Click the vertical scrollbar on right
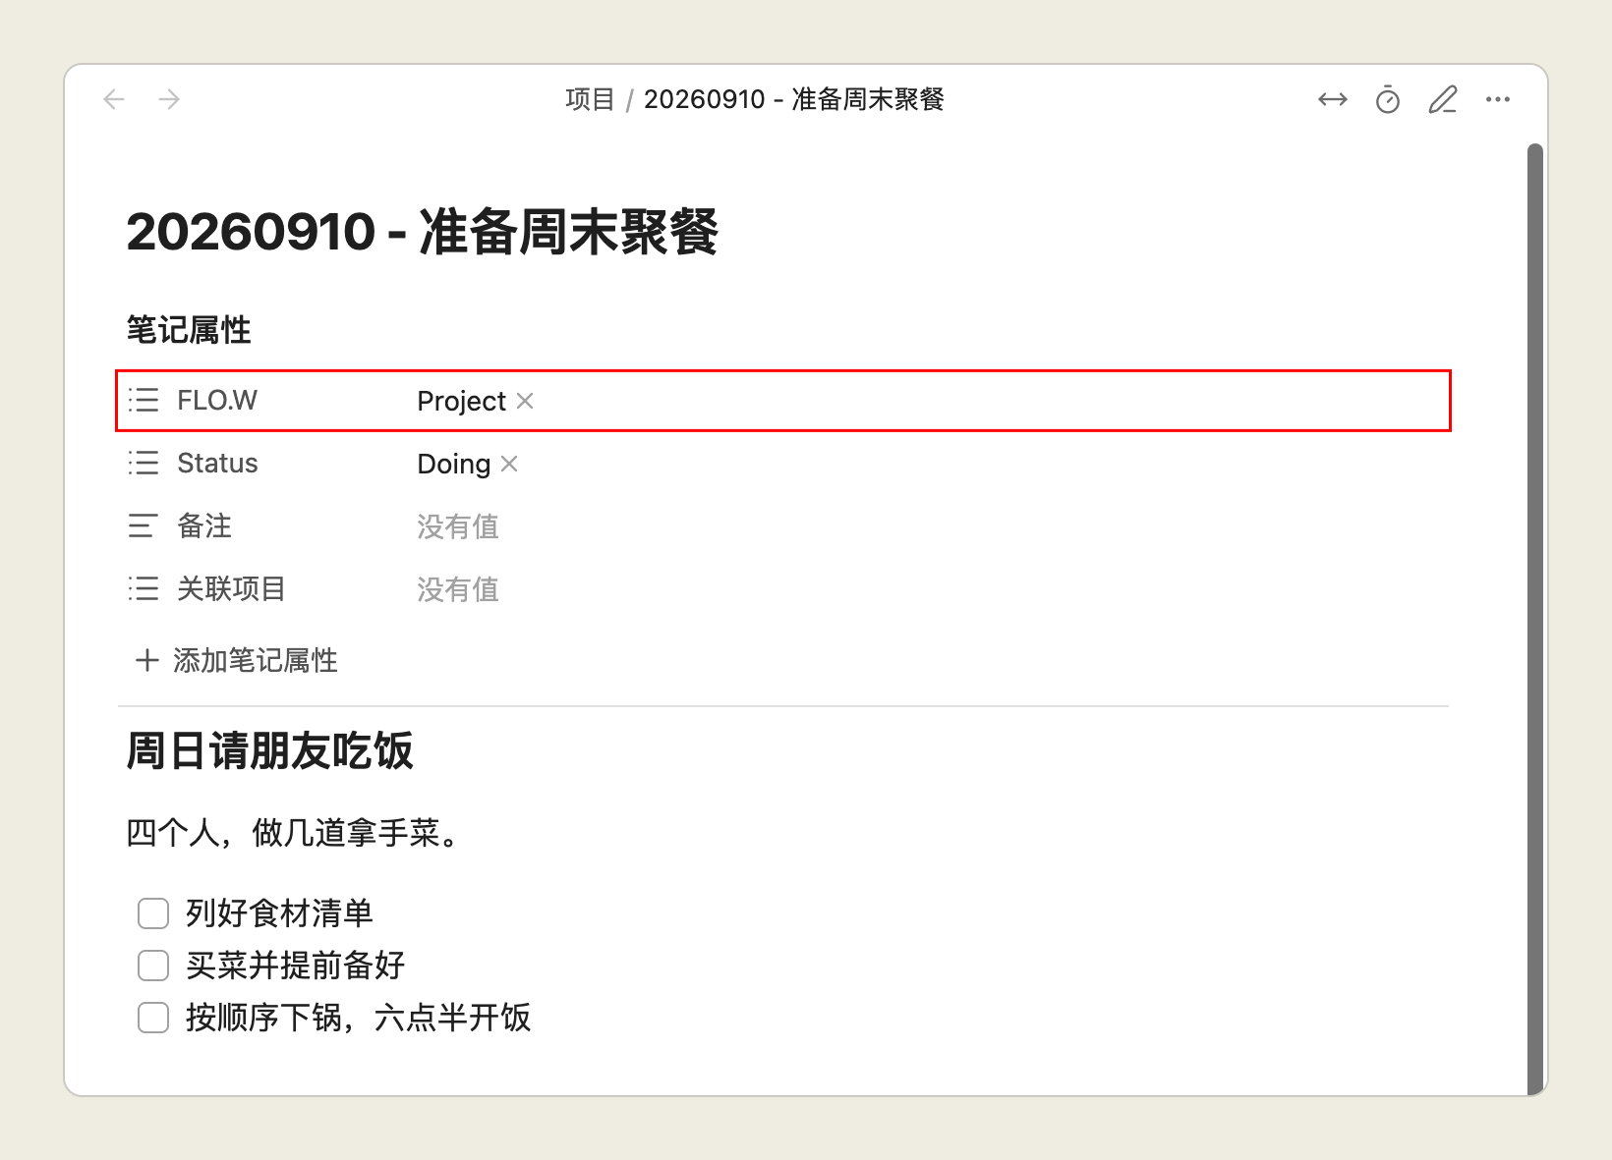 tap(1535, 619)
